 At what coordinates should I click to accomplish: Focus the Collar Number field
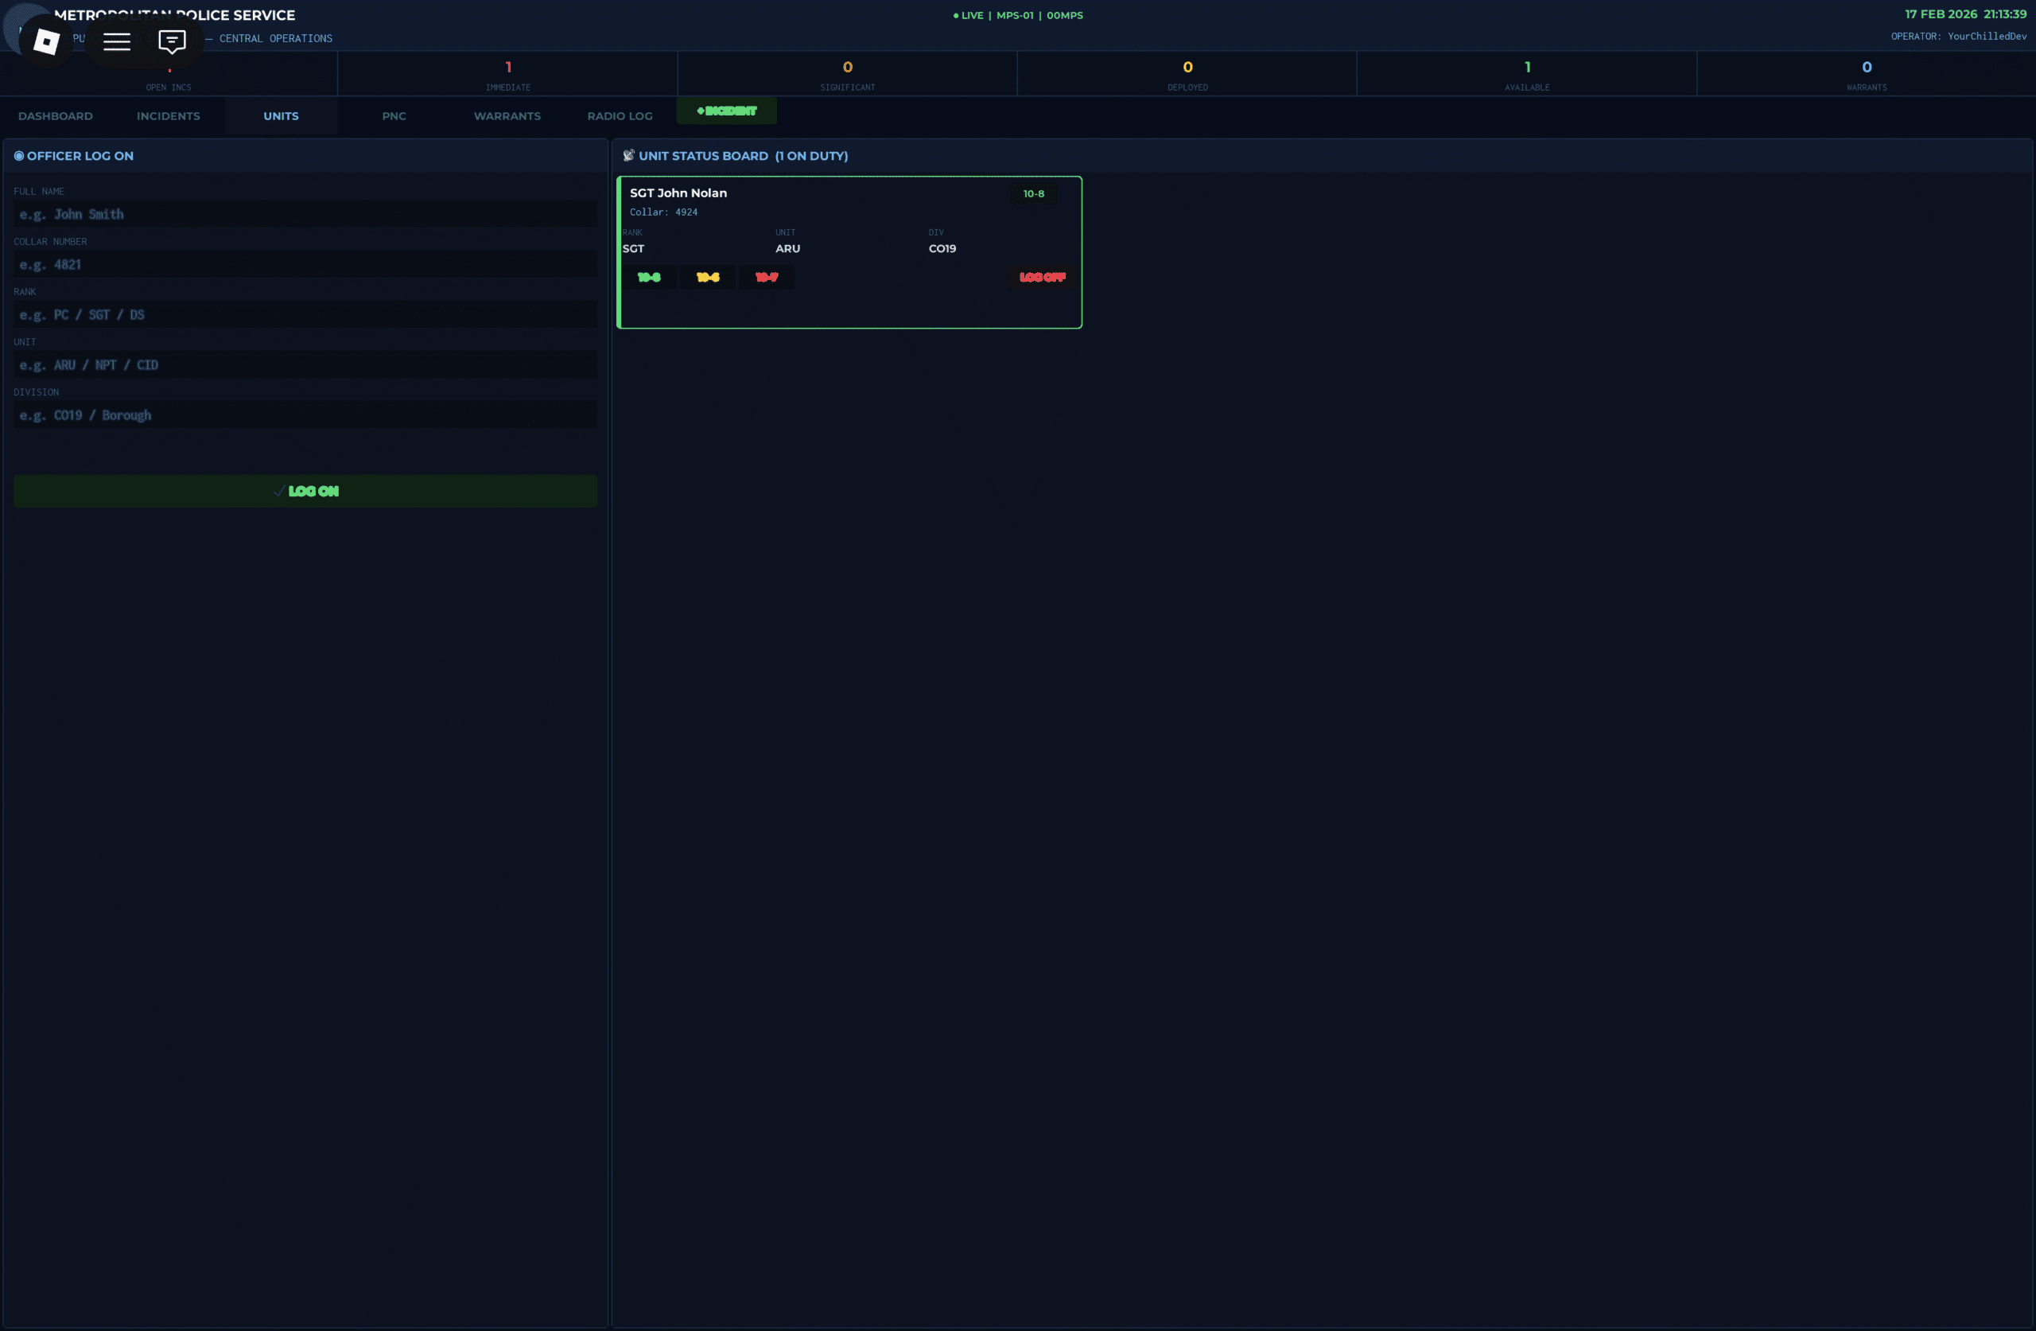305,264
